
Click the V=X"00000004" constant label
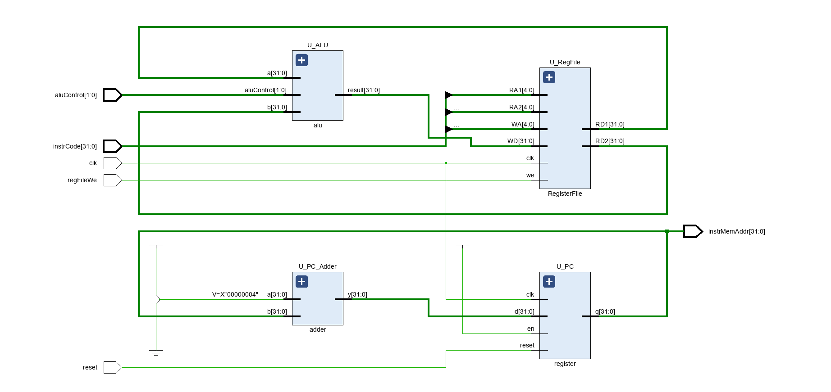point(235,294)
